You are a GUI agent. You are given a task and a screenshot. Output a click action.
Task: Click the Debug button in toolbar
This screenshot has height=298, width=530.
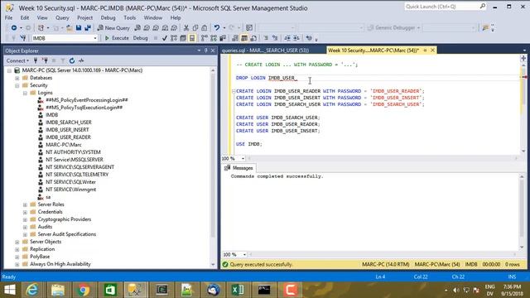(x=140, y=38)
